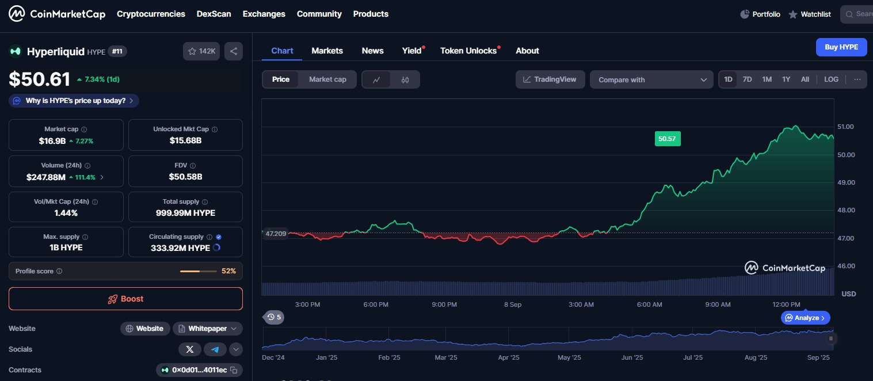
Task: Click chart history badge showing 5
Action: (x=274, y=317)
